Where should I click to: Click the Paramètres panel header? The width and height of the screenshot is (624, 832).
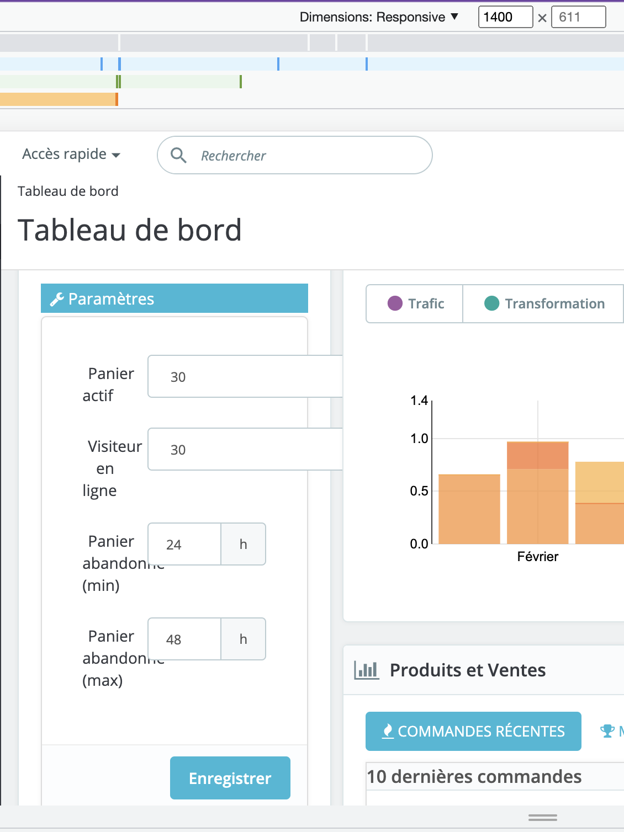(x=174, y=298)
